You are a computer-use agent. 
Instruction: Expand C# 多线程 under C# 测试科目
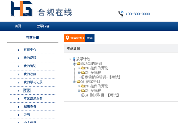click(79, 91)
